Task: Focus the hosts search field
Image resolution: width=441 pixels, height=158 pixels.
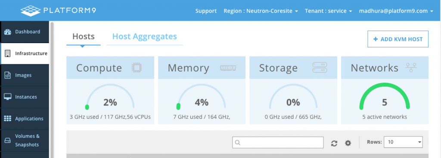Action: (278, 143)
